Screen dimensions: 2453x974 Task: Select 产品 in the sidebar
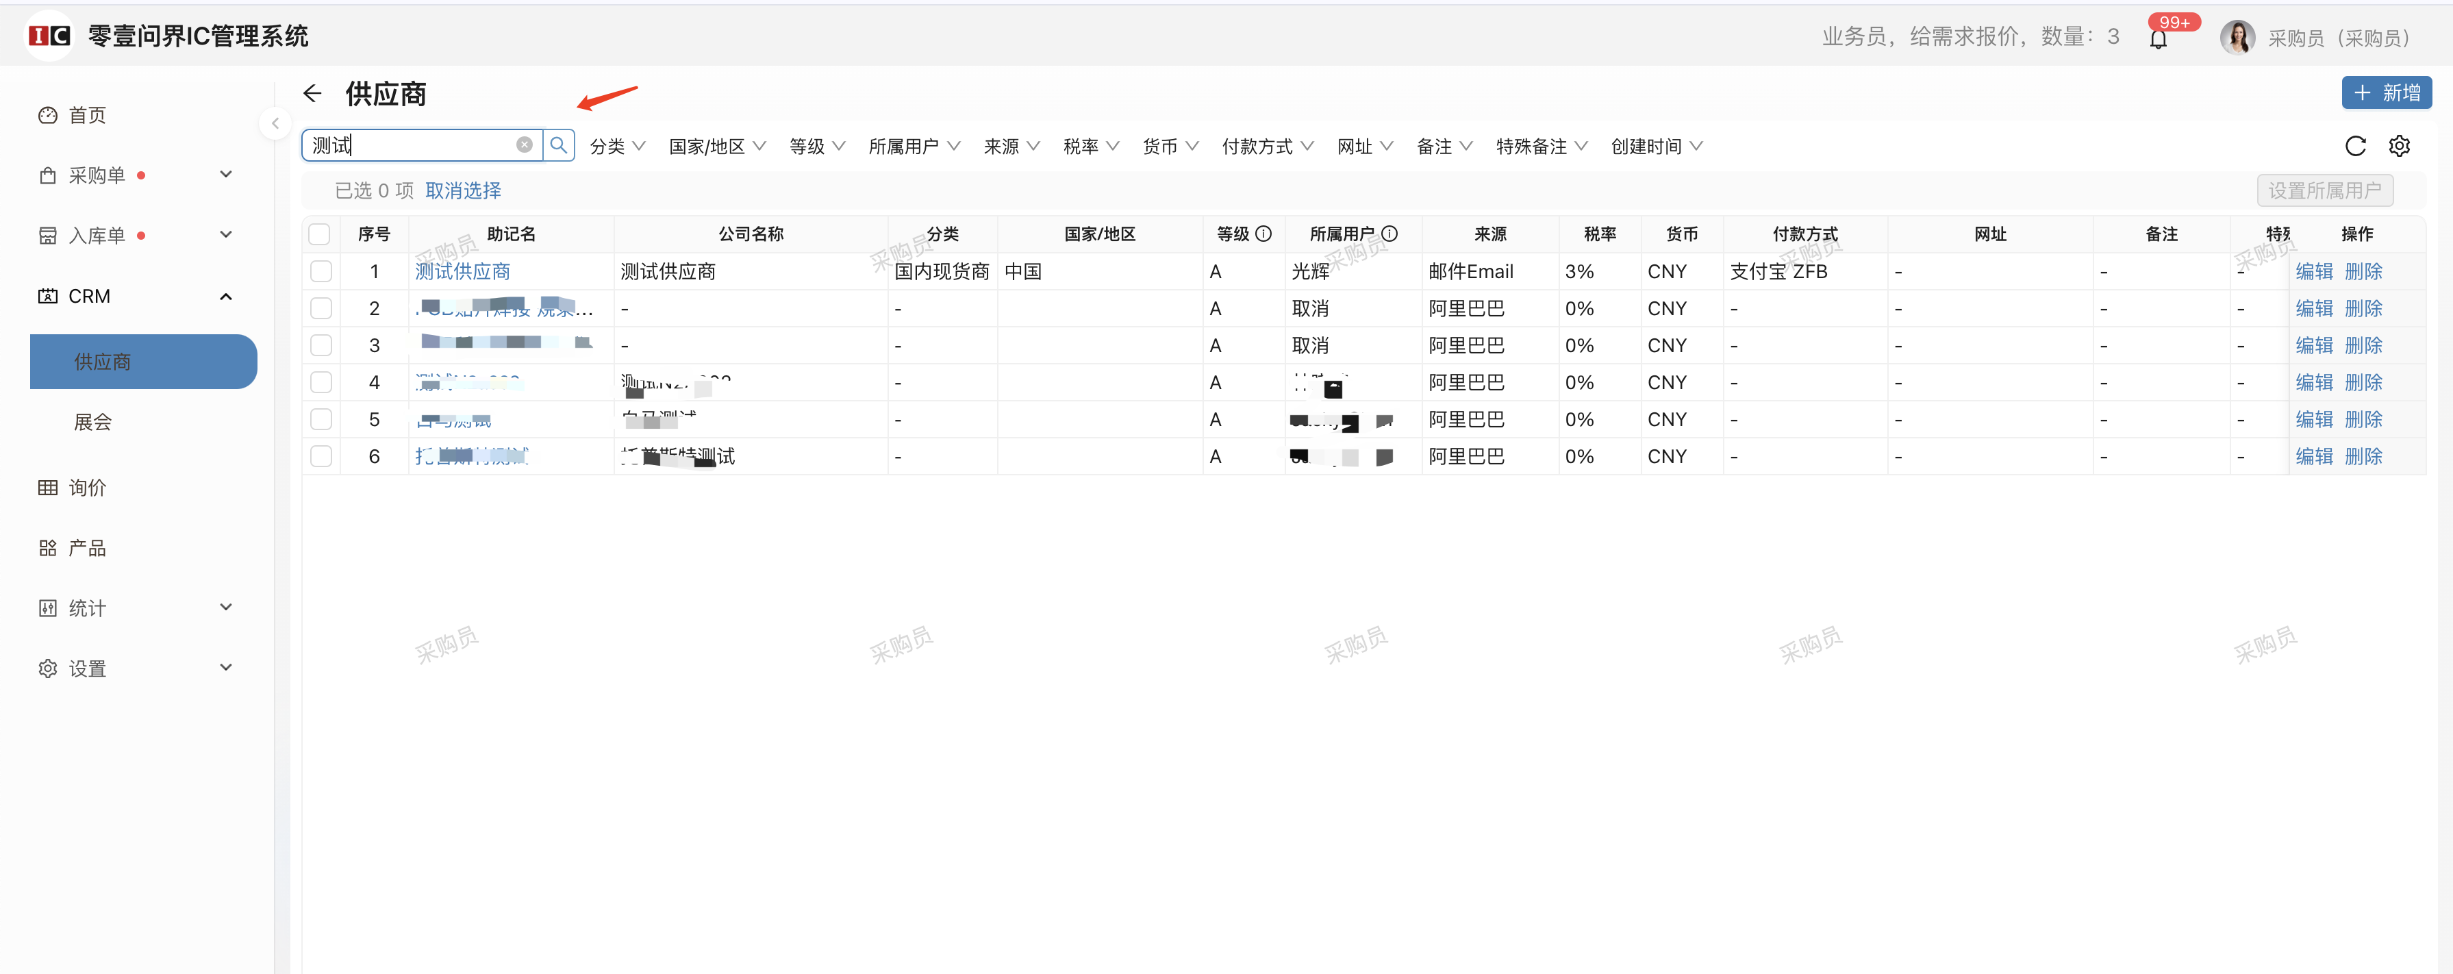pyautogui.click(x=87, y=547)
